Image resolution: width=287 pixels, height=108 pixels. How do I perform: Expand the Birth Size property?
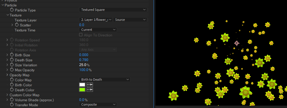click(x=7, y=55)
